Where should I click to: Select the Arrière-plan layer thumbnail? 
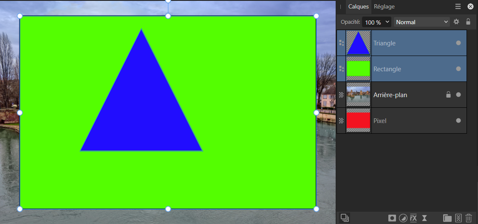(x=359, y=95)
